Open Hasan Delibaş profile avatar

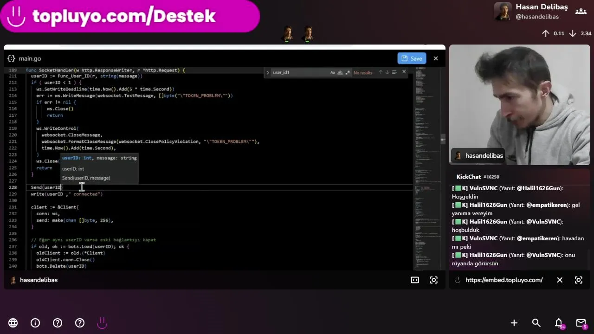tap(503, 12)
